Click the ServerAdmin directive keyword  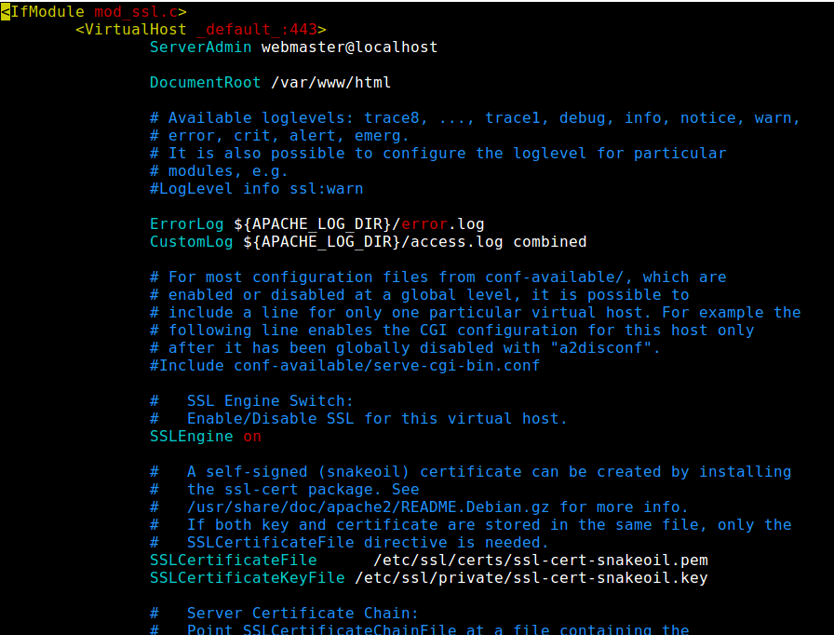(x=200, y=47)
